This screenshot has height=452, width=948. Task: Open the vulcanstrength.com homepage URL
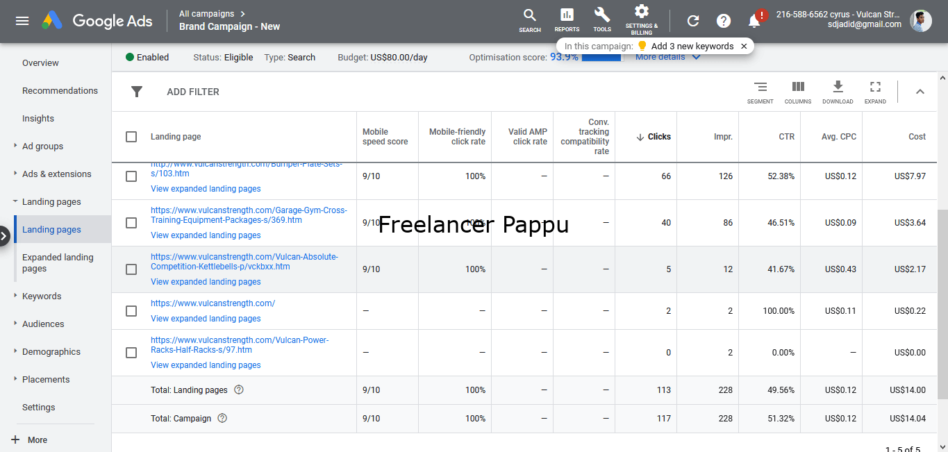click(x=213, y=303)
